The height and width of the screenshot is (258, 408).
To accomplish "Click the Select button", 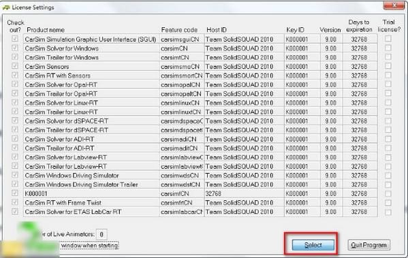I will point(313,245).
